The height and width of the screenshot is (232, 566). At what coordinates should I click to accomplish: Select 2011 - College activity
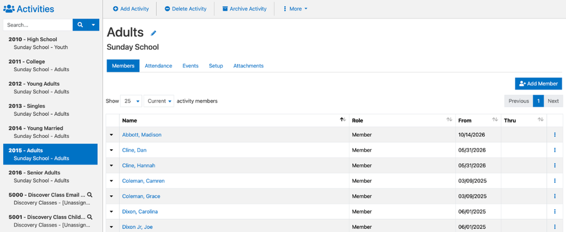(x=50, y=65)
